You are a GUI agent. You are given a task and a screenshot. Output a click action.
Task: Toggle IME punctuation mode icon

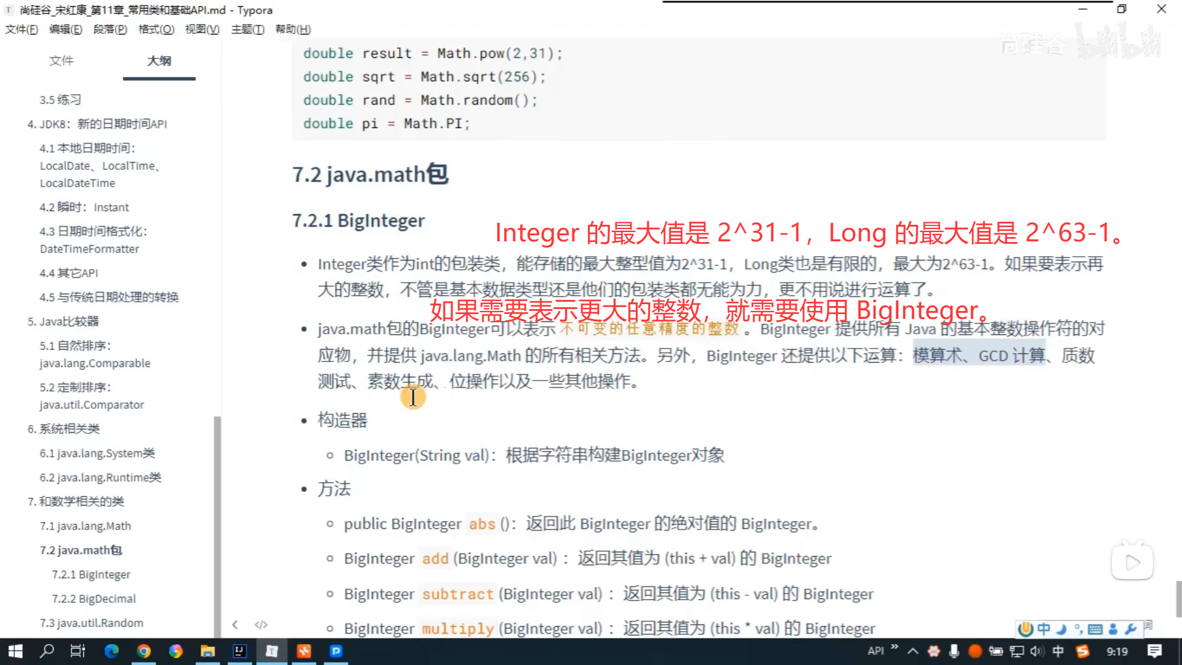tap(1079, 629)
